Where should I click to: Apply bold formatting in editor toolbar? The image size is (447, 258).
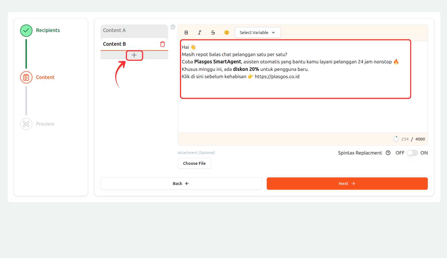point(186,33)
